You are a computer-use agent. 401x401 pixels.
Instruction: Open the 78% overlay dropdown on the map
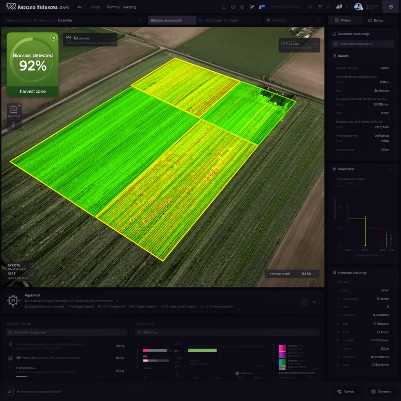(x=299, y=45)
